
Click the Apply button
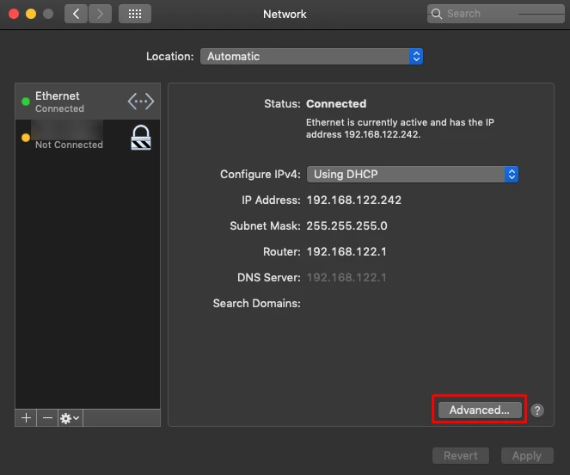[527, 456]
